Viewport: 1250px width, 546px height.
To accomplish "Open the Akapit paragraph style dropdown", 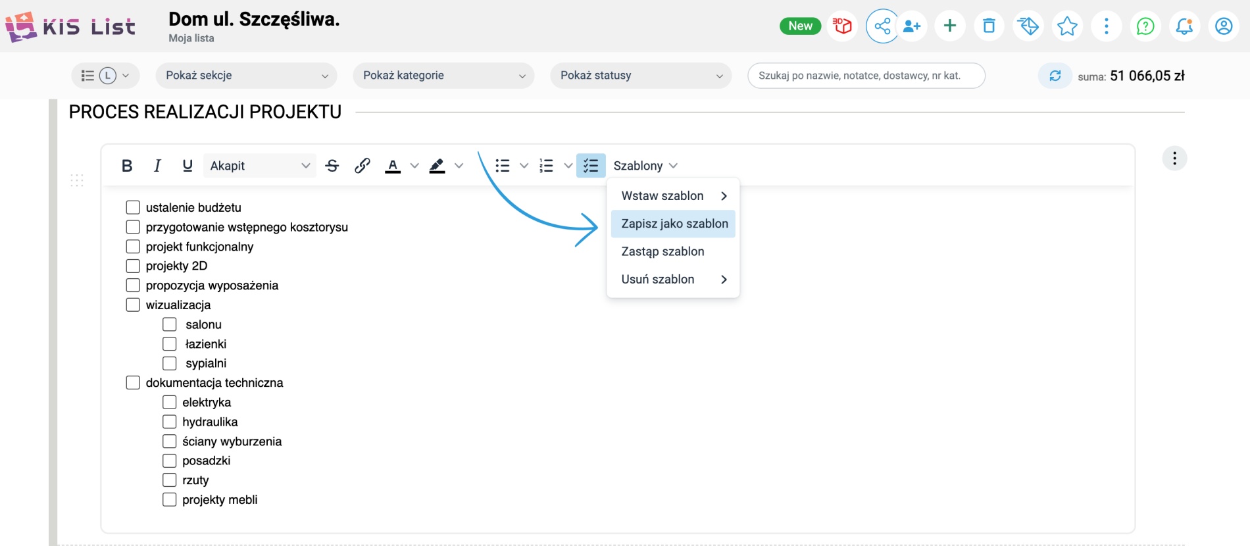I will [259, 166].
